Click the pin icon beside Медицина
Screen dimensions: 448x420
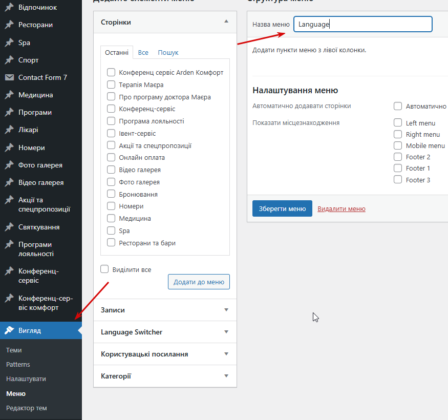pyautogui.click(x=9, y=95)
